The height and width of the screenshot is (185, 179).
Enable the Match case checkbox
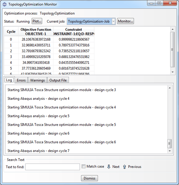tap(83, 166)
